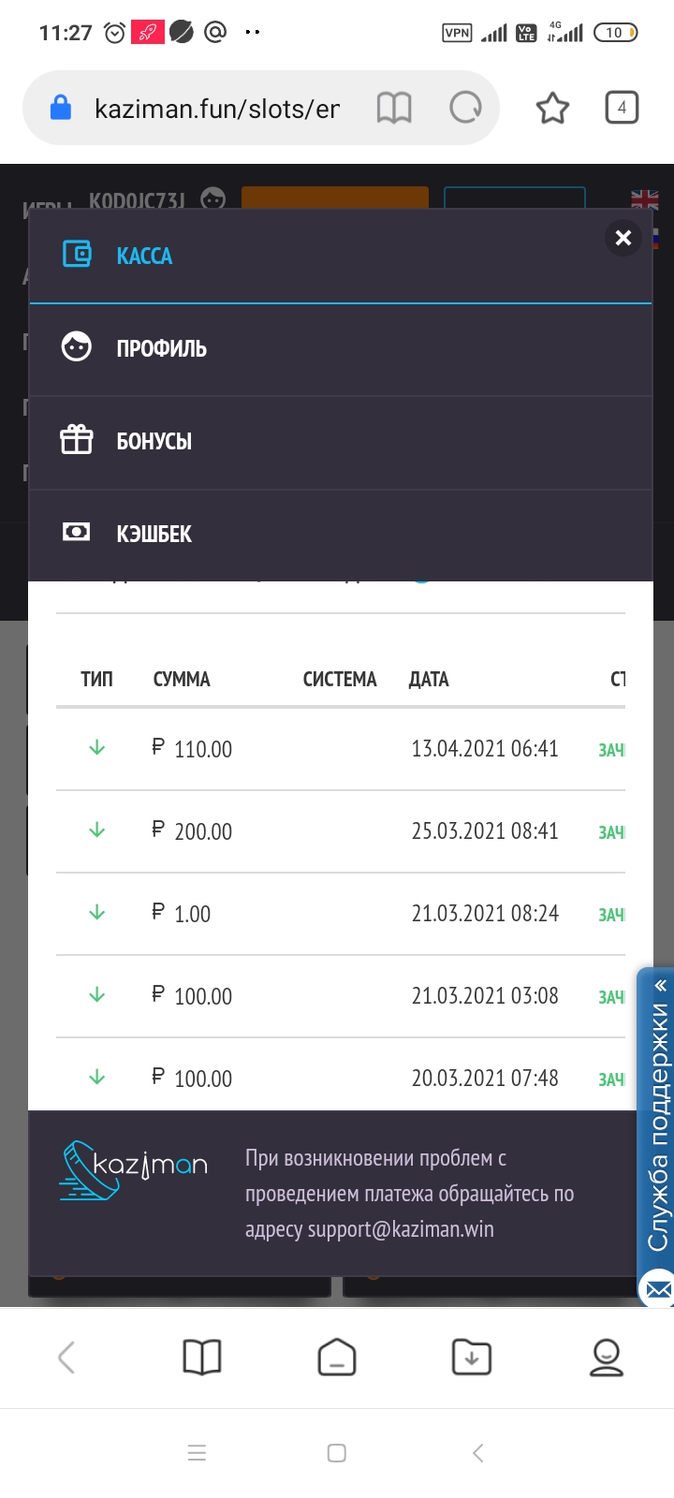
Task: Go back with browser back arrow
Action: click(x=66, y=1357)
